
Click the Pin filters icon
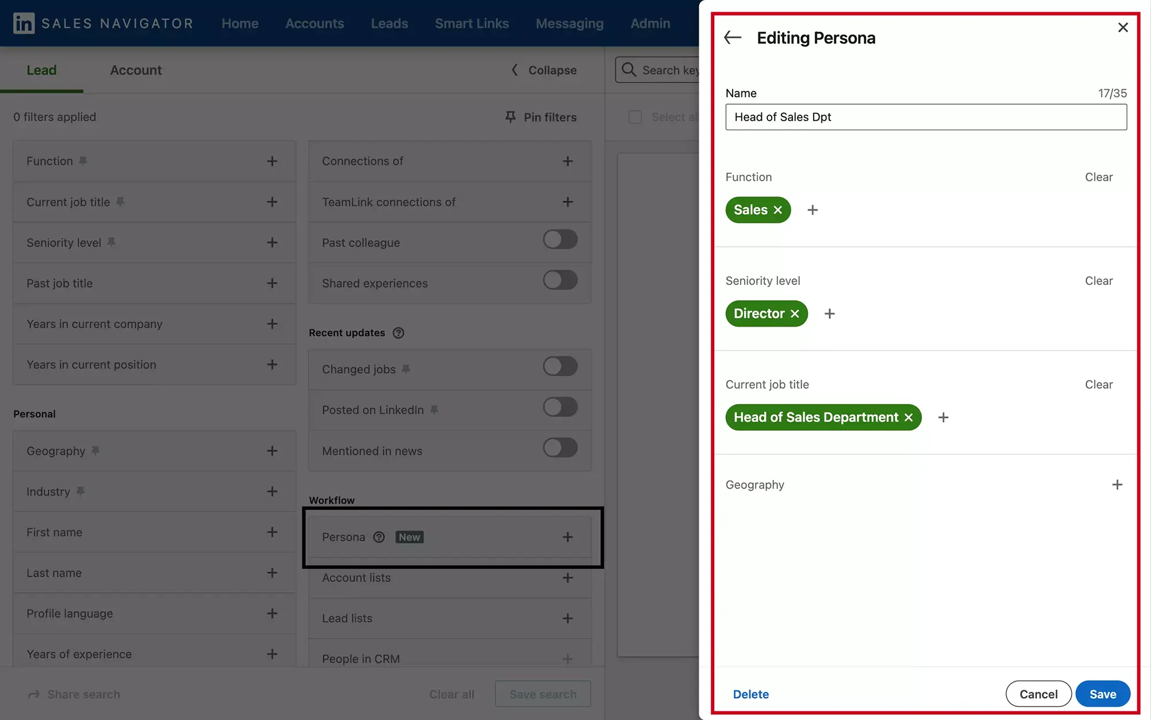pos(509,116)
